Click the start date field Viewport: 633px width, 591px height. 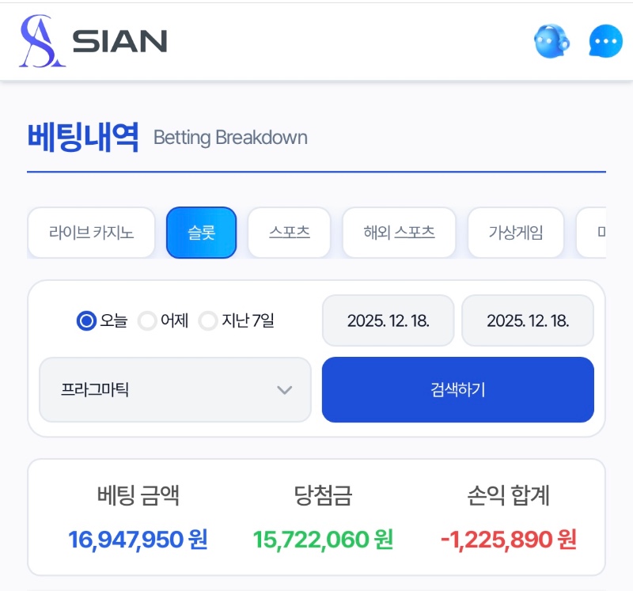click(x=388, y=320)
